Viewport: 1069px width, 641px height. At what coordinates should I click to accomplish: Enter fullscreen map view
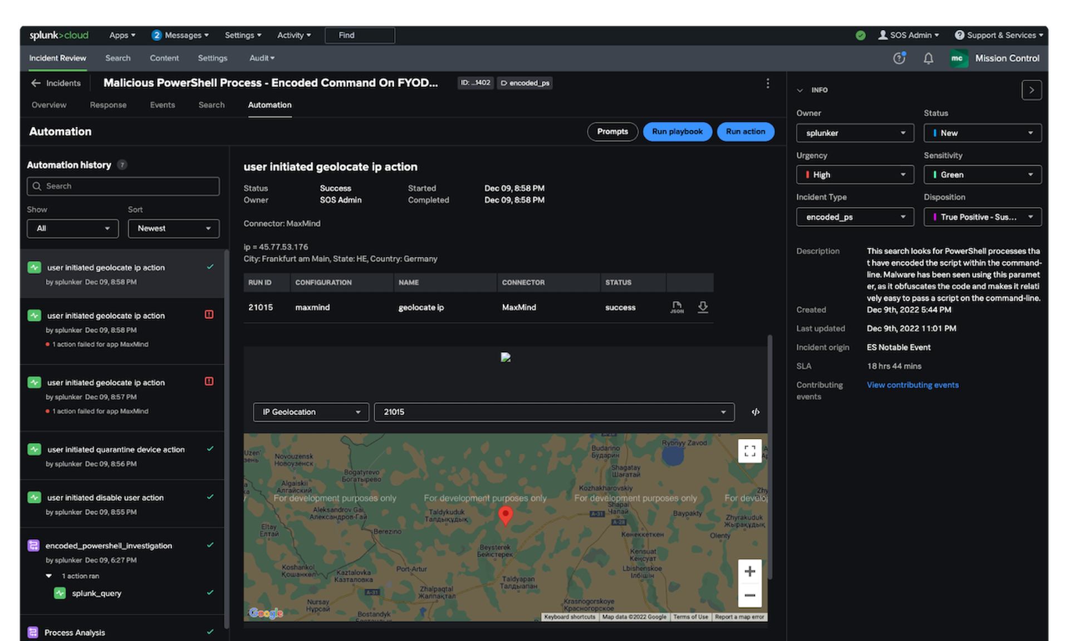pos(749,451)
